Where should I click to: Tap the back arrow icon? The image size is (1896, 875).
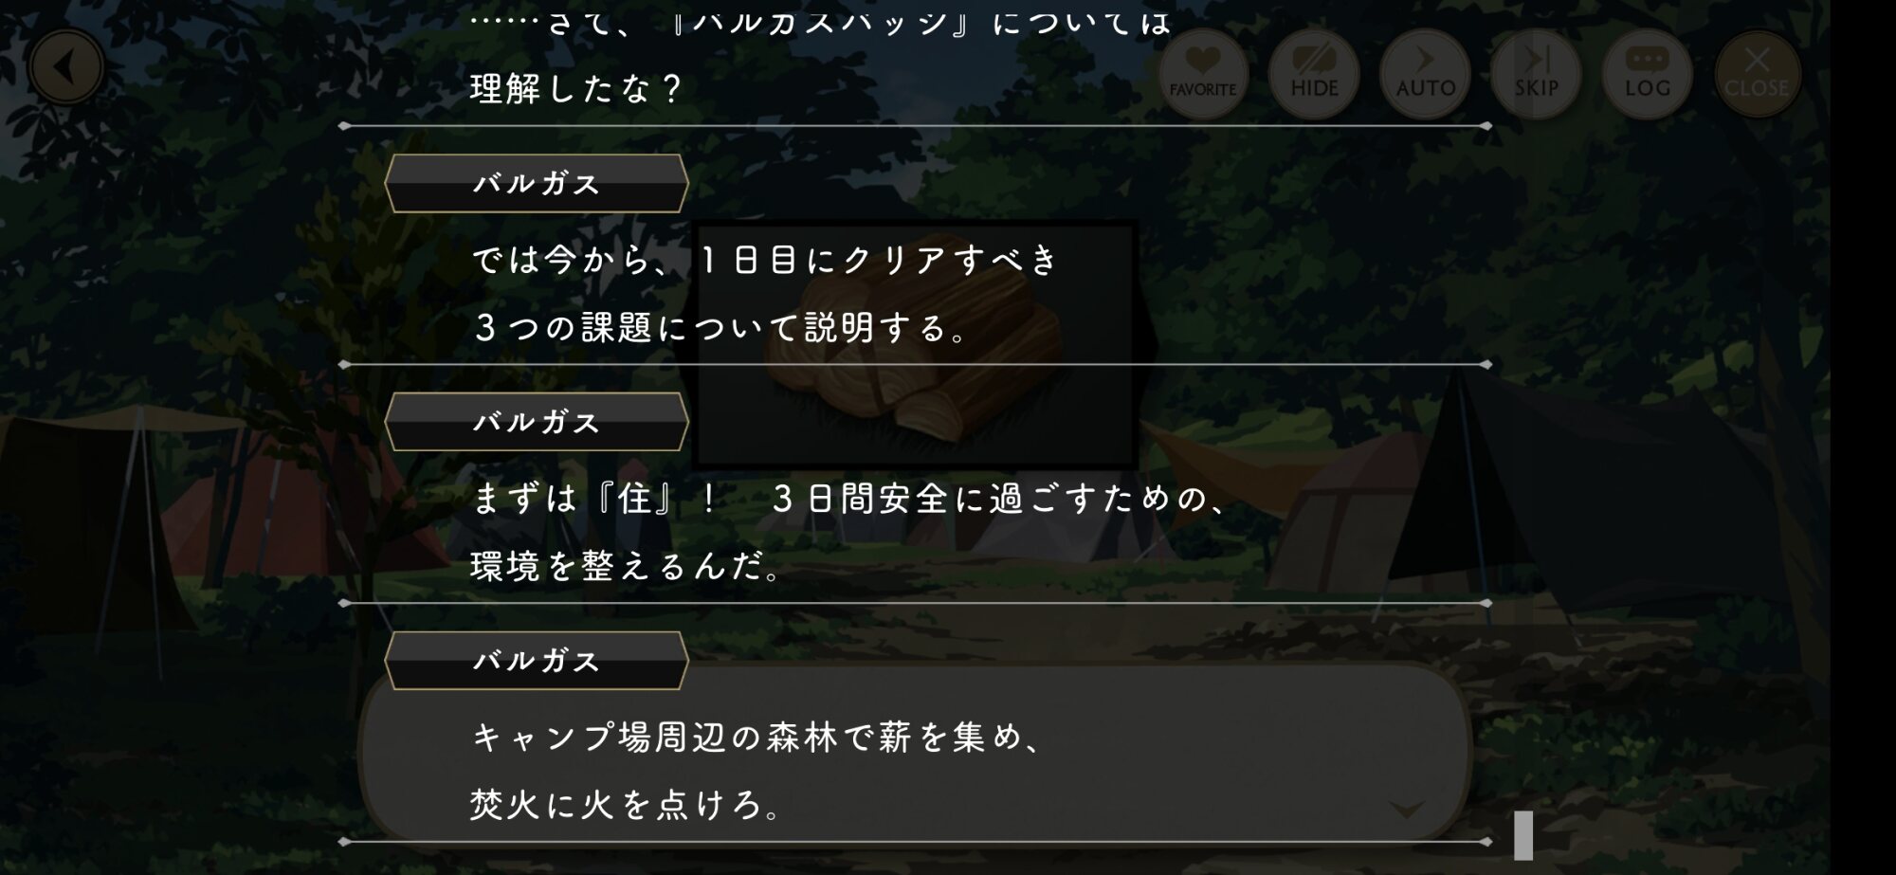click(x=66, y=67)
